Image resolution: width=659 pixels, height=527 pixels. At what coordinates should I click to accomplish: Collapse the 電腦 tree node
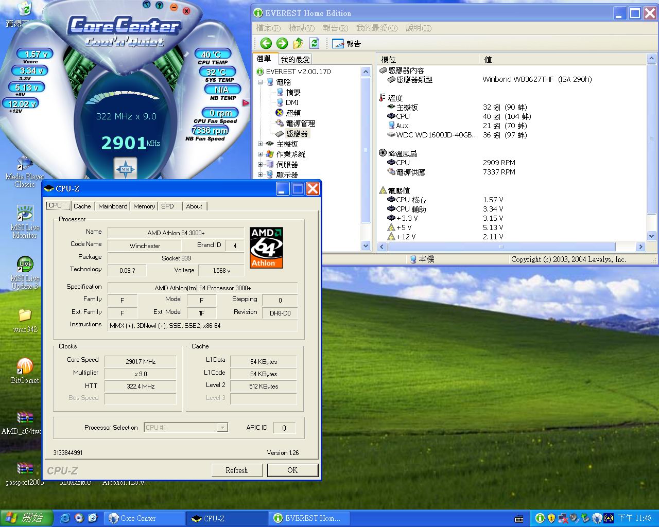(261, 82)
